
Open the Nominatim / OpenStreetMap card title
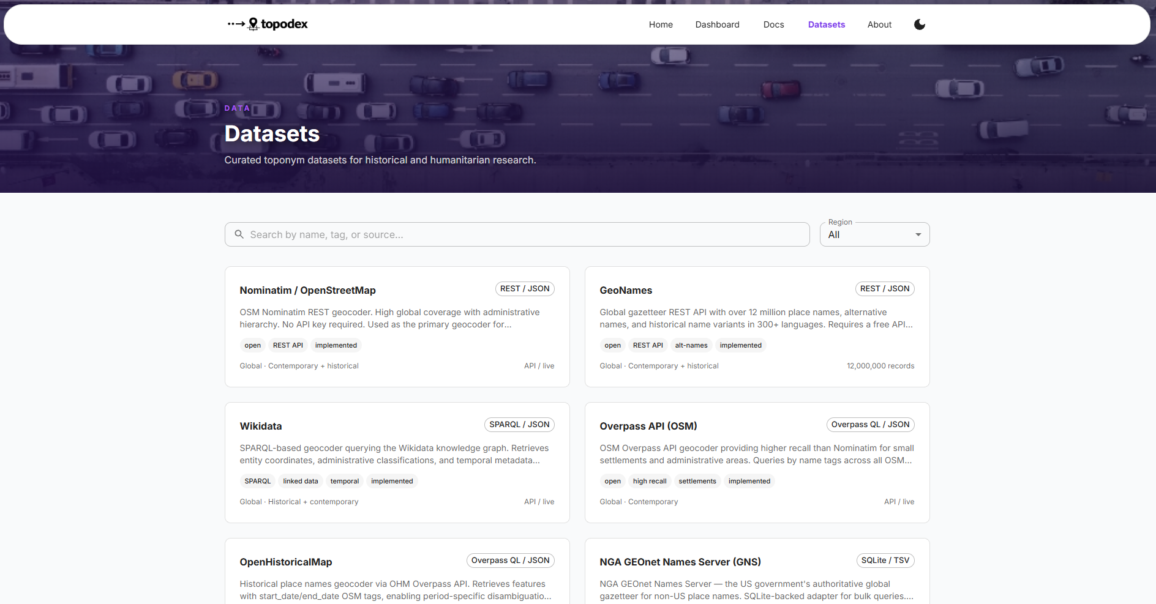[307, 290]
